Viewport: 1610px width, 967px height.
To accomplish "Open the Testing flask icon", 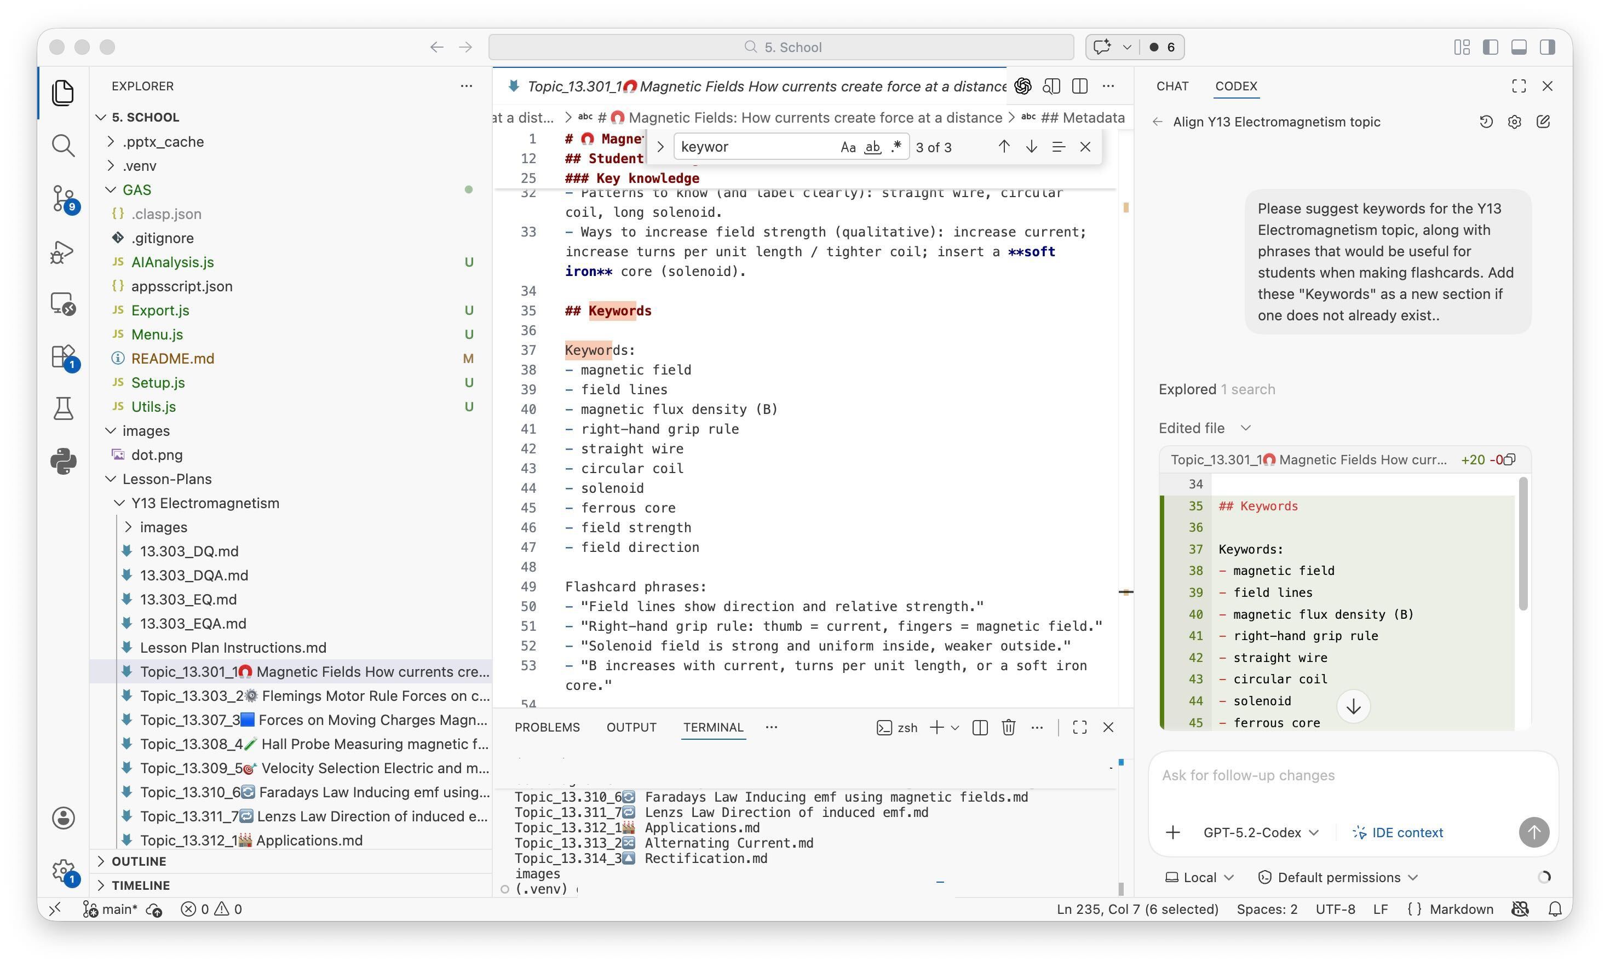I will pos(63,408).
